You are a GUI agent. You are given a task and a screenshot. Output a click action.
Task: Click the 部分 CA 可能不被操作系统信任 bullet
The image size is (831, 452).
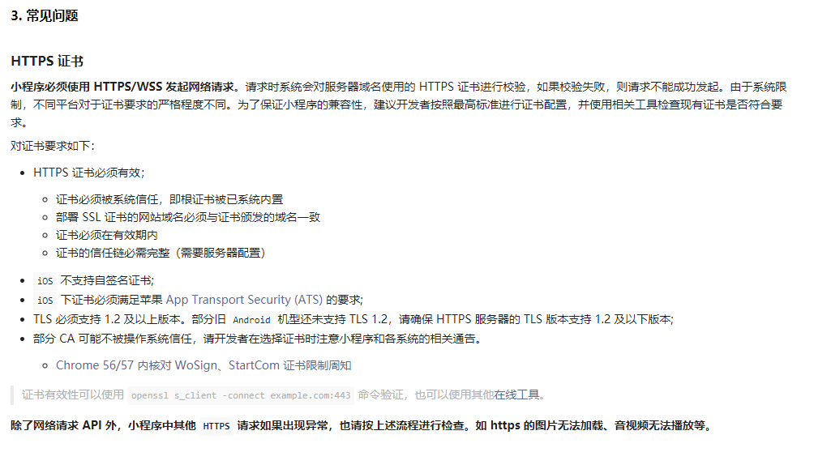coord(257,339)
